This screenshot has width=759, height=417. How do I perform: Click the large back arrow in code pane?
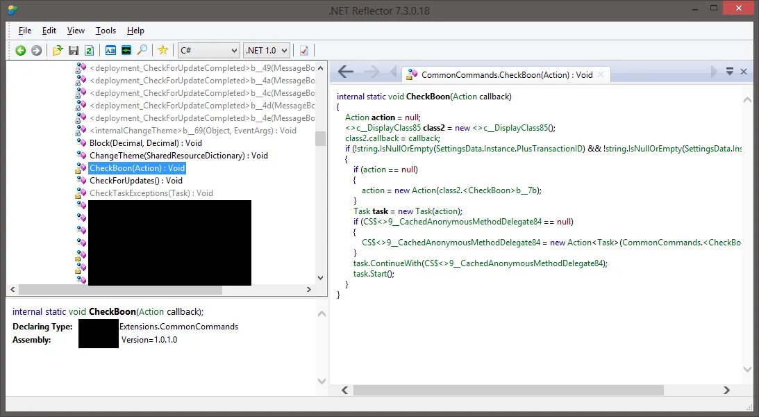pyautogui.click(x=345, y=72)
